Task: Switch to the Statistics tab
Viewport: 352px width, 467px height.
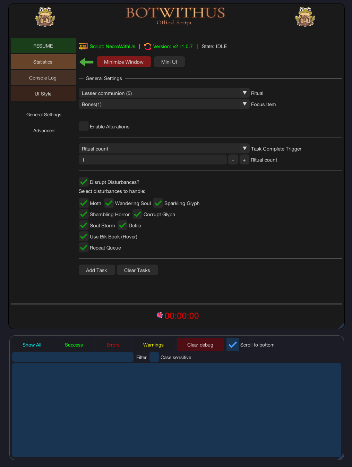Action: 43,62
